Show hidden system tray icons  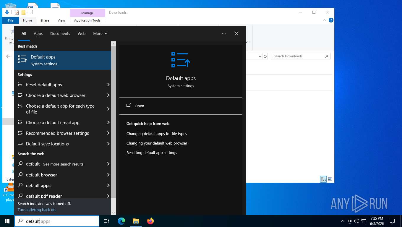pos(343,221)
